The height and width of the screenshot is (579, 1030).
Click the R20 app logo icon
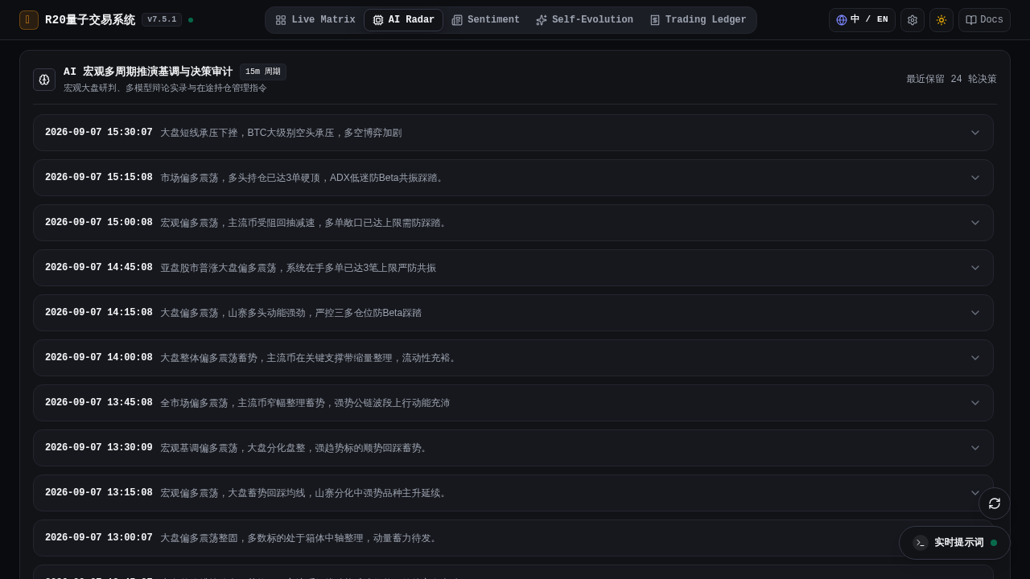[29, 20]
